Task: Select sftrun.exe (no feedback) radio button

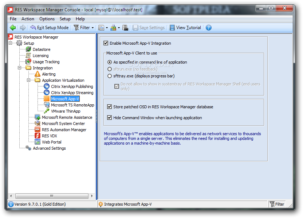Action: 110,69
